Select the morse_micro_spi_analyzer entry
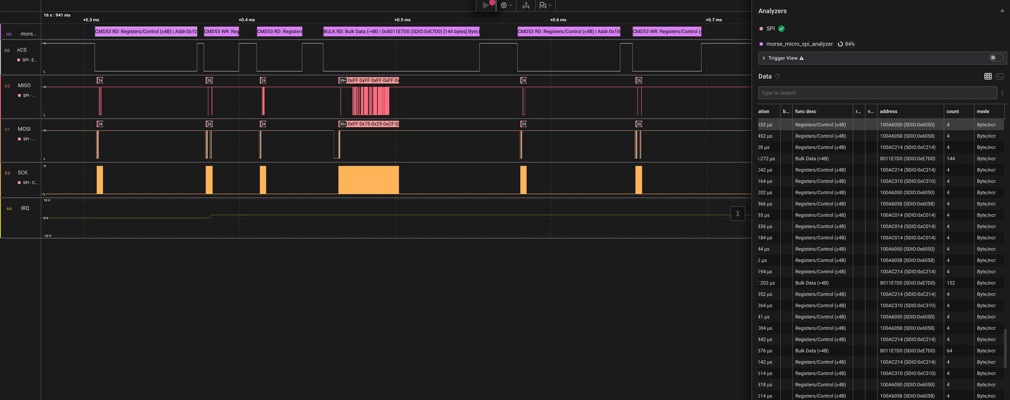Viewport: 1010px width, 400px height. (799, 44)
